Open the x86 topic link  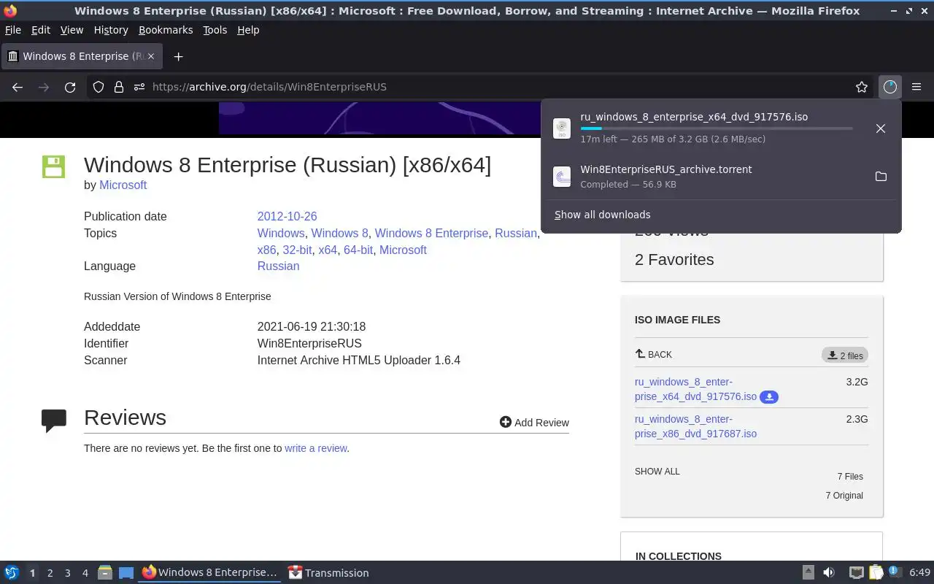tap(266, 250)
